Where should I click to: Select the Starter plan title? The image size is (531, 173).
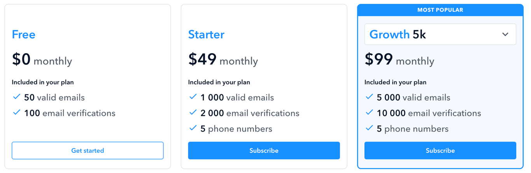[206, 35]
